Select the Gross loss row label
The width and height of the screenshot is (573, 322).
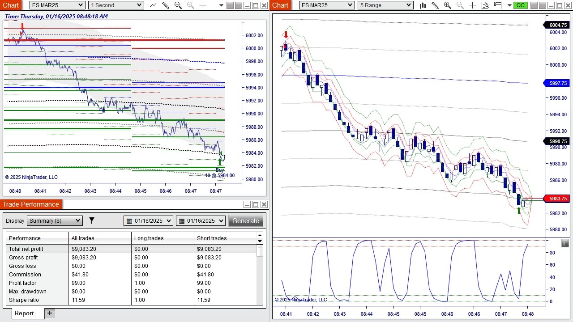(x=21, y=266)
